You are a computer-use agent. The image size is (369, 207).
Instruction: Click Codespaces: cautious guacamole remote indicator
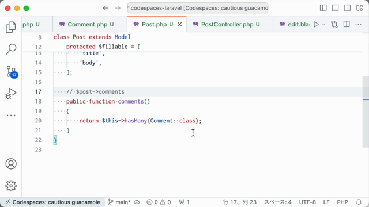pos(53,202)
